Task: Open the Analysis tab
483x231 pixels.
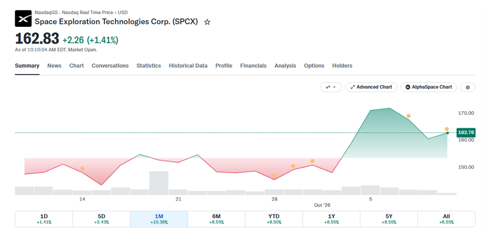Action: click(x=285, y=66)
